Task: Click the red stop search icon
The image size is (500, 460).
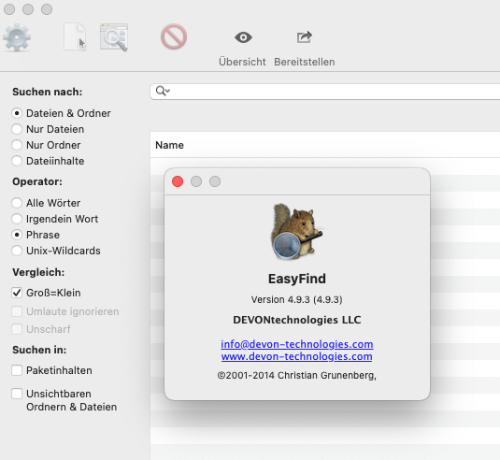Action: click(174, 36)
